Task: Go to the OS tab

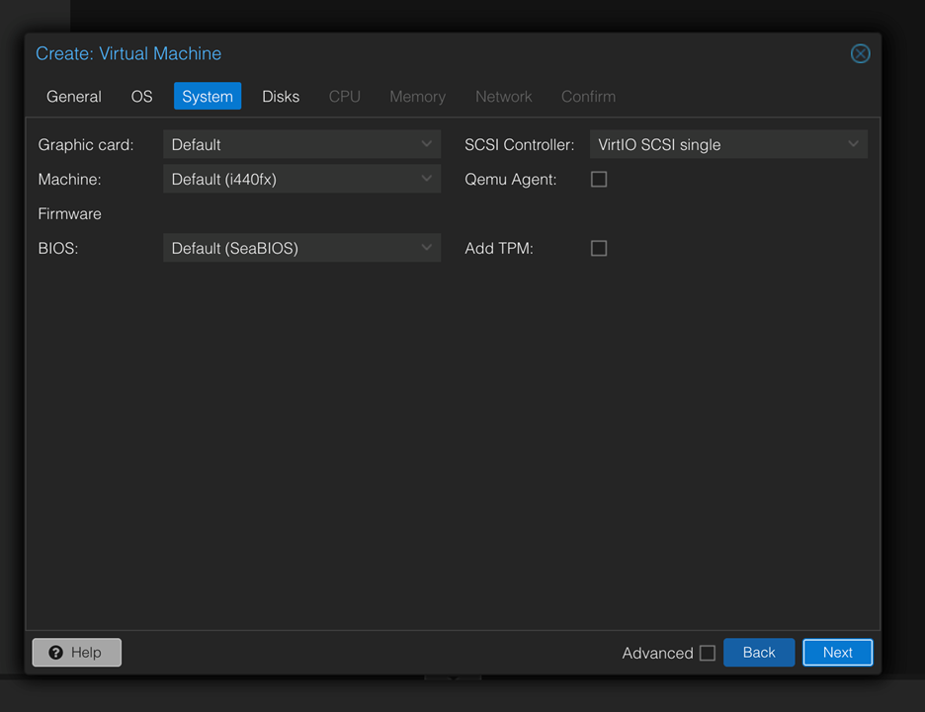Action: (x=141, y=96)
